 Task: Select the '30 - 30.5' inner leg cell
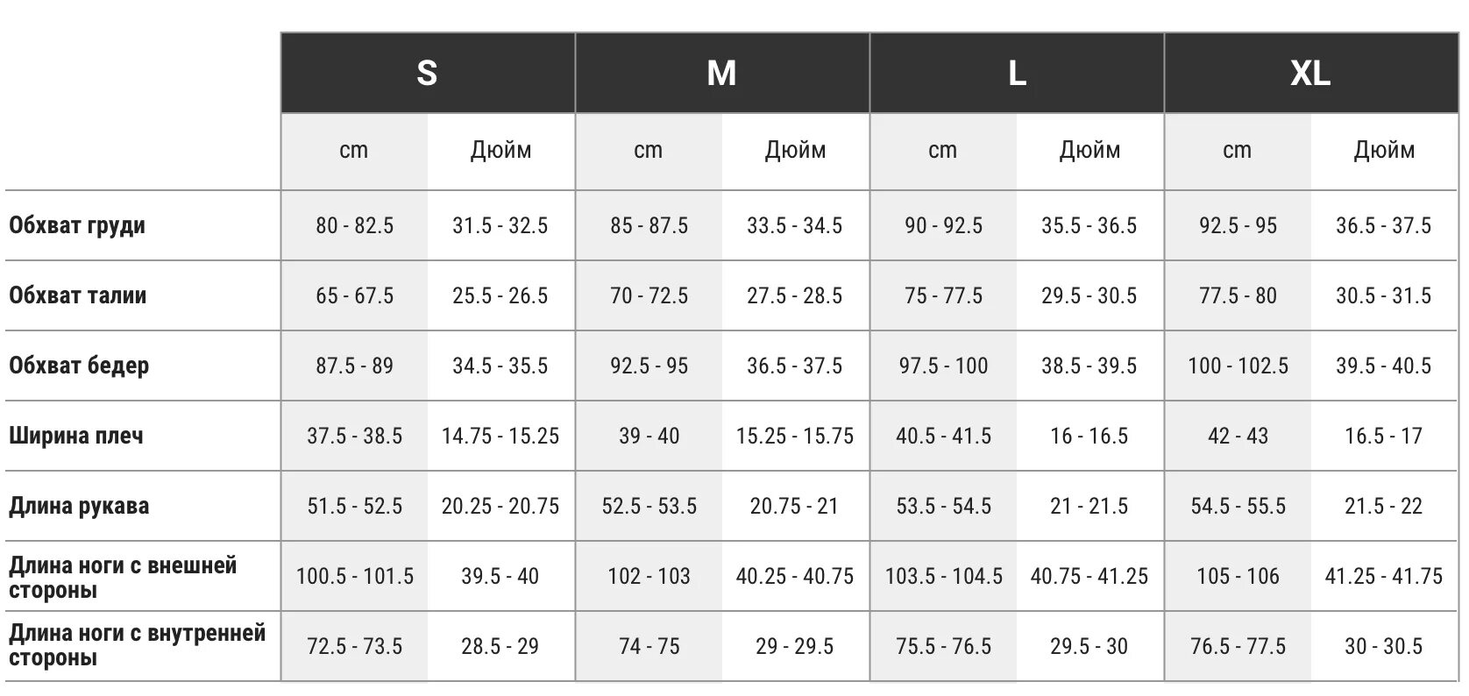point(1383,647)
